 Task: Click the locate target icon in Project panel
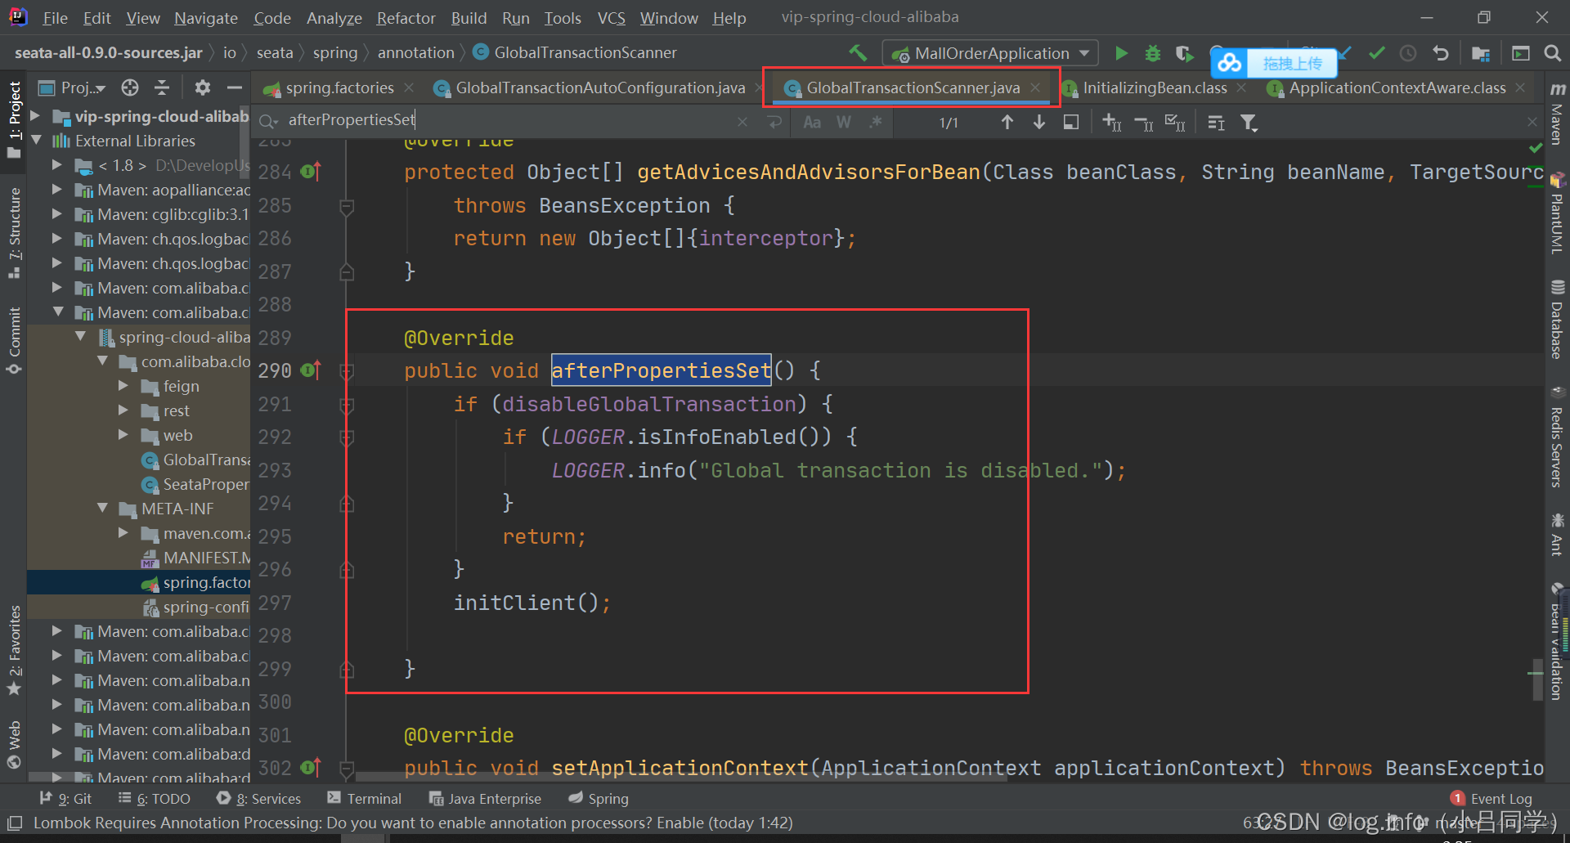(x=130, y=87)
